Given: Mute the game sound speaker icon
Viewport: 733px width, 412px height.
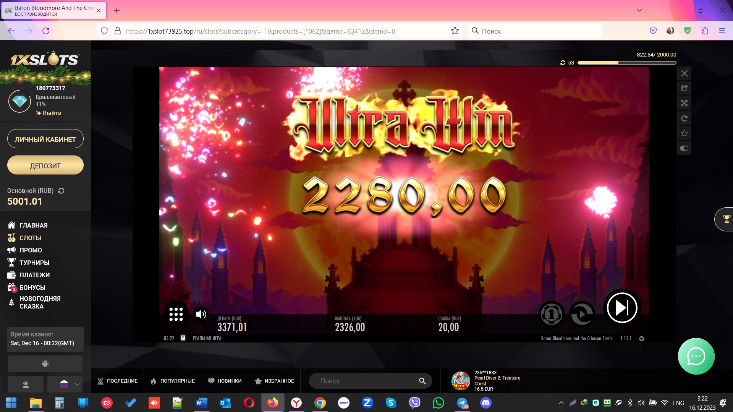Looking at the screenshot, I should (201, 314).
